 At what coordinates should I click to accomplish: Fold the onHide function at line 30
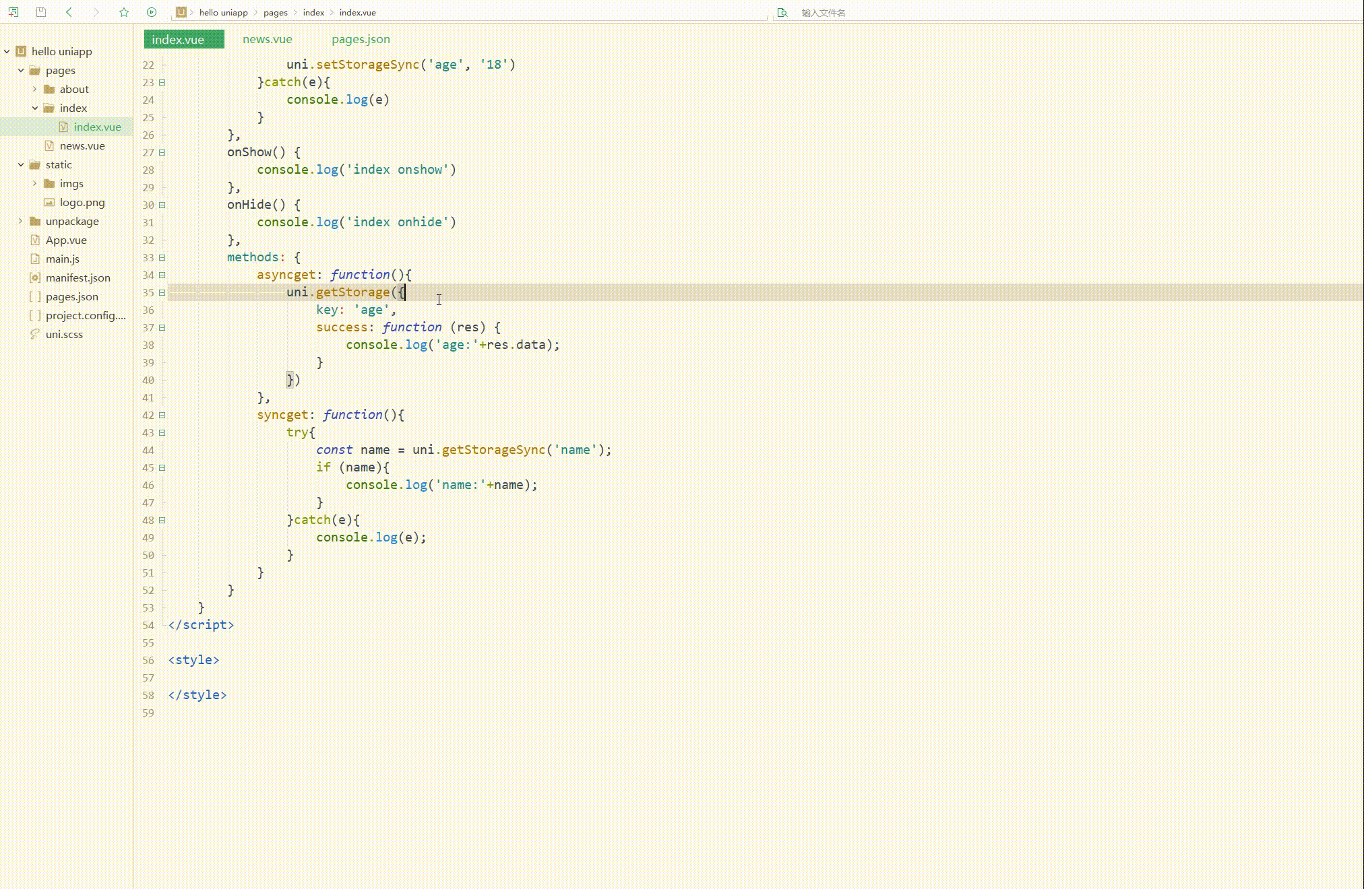point(162,205)
